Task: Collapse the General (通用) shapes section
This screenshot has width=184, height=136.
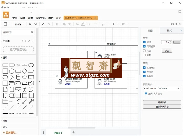Action: tap(5, 58)
